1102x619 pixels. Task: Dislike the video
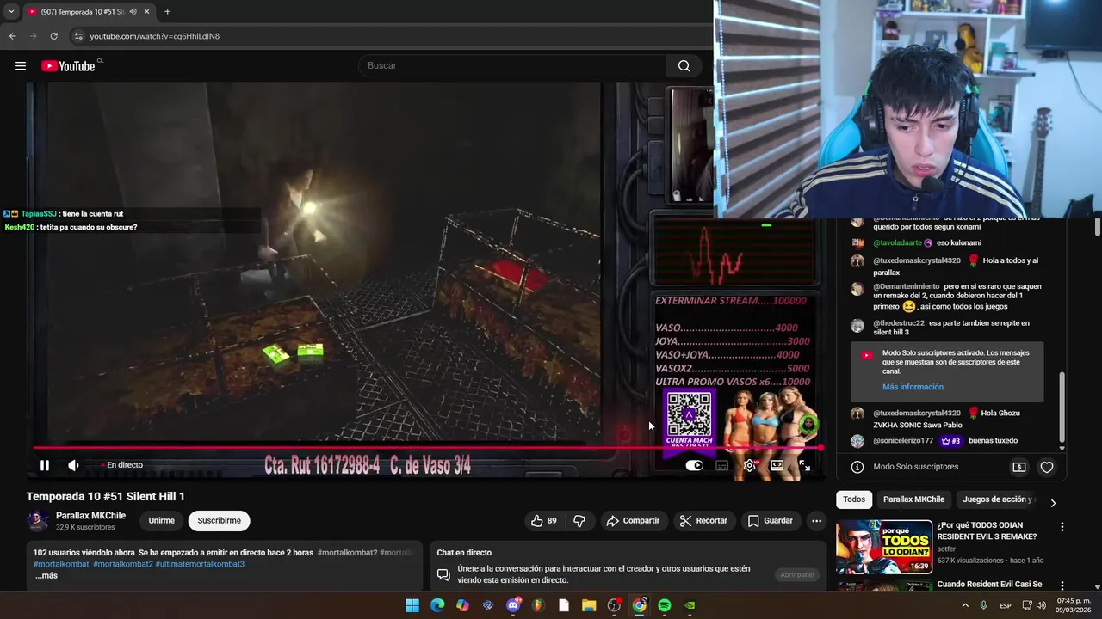click(x=579, y=520)
